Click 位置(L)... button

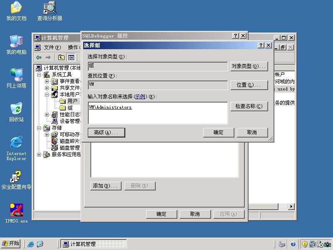point(249,85)
